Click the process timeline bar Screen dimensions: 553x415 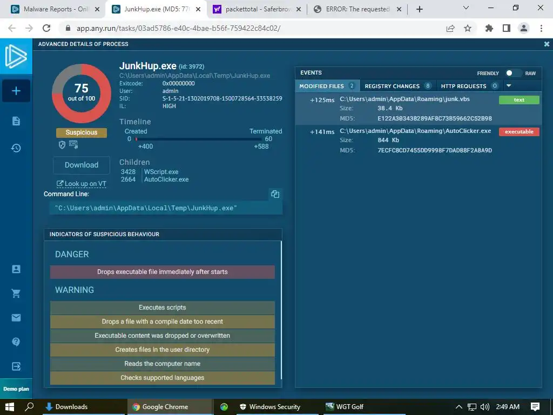(x=199, y=139)
